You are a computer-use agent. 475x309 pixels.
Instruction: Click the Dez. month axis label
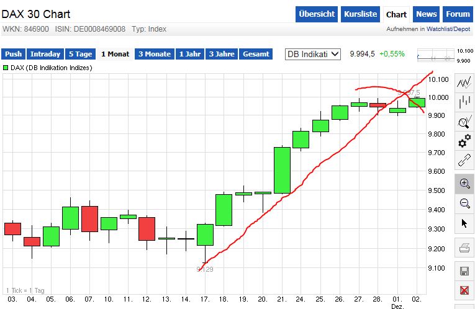point(397,307)
